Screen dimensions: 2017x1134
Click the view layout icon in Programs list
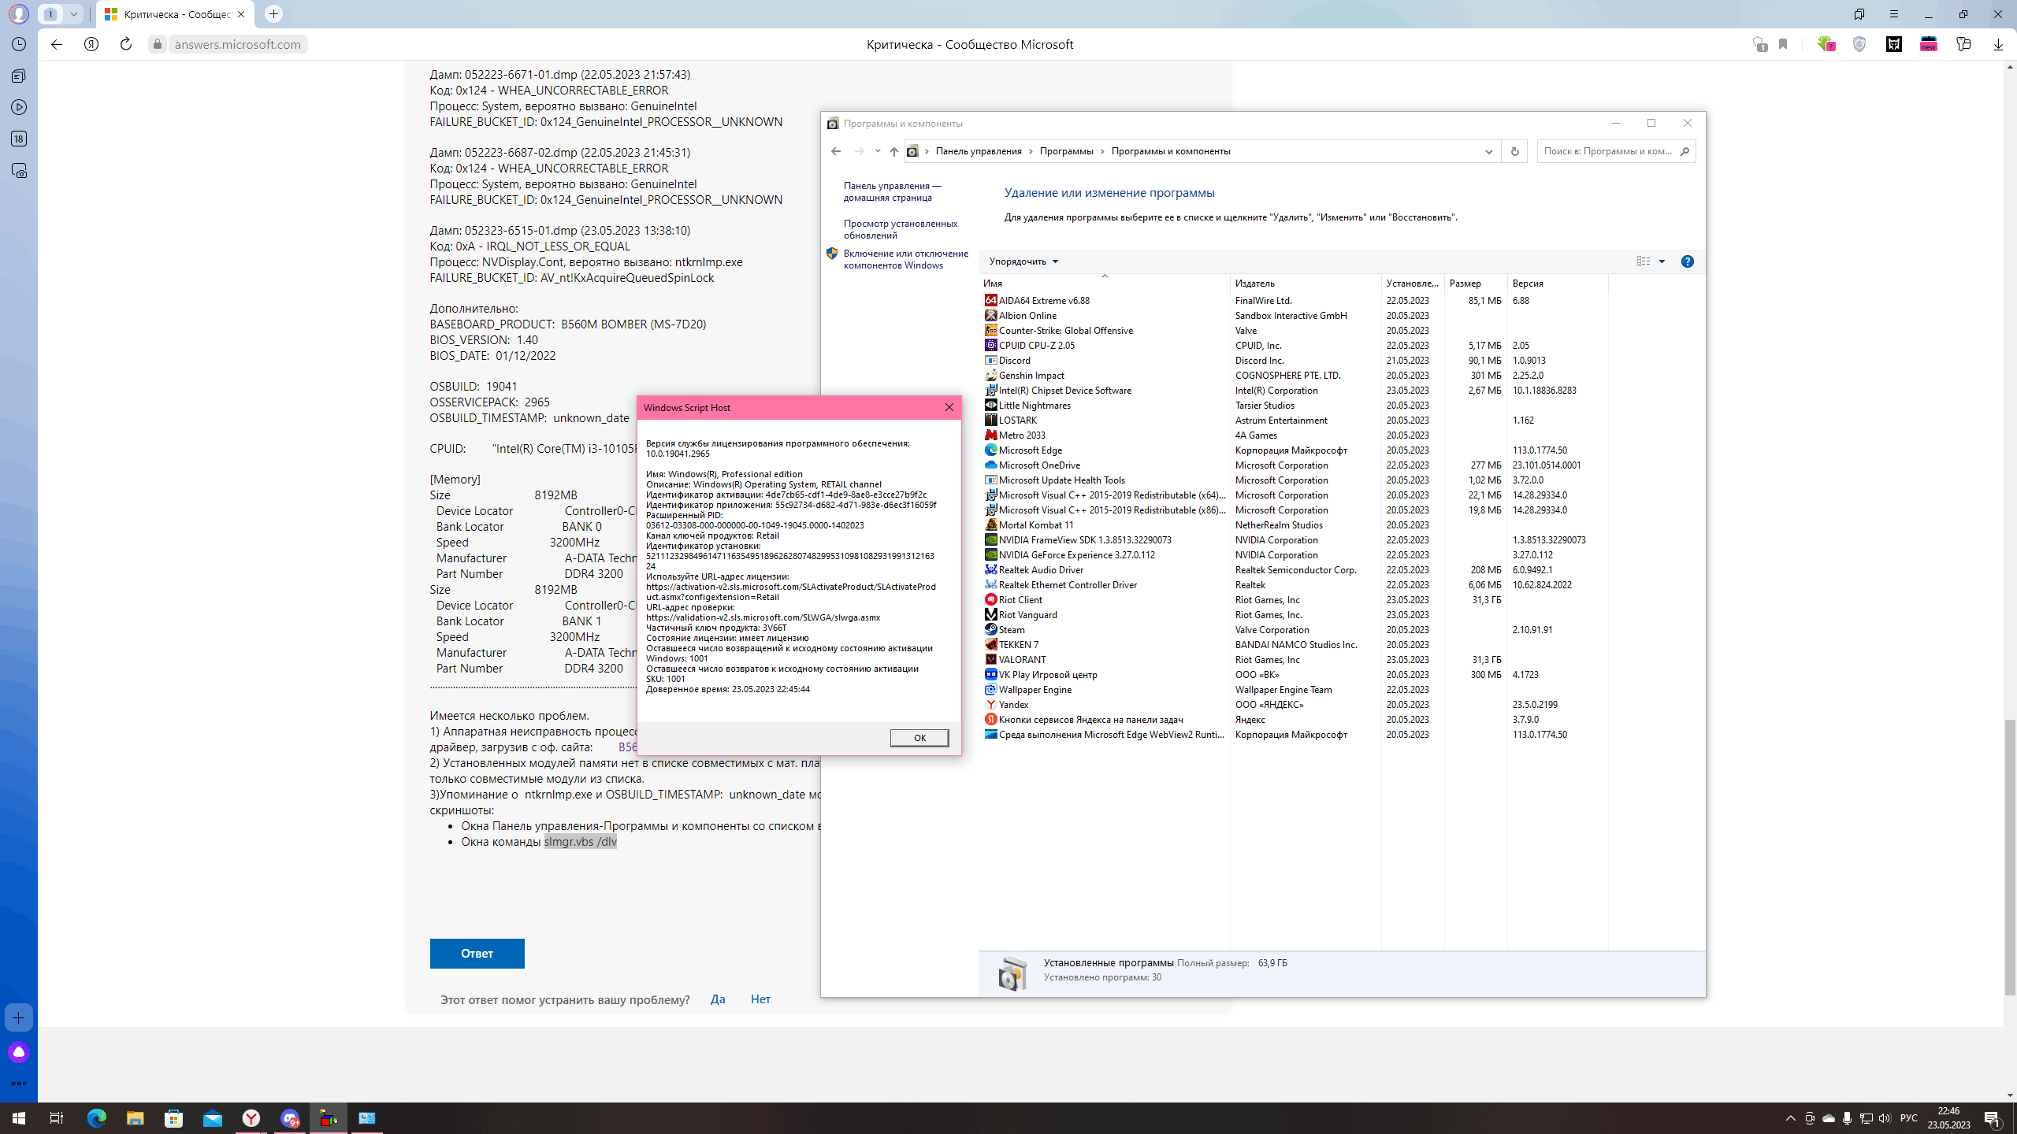(x=1644, y=261)
